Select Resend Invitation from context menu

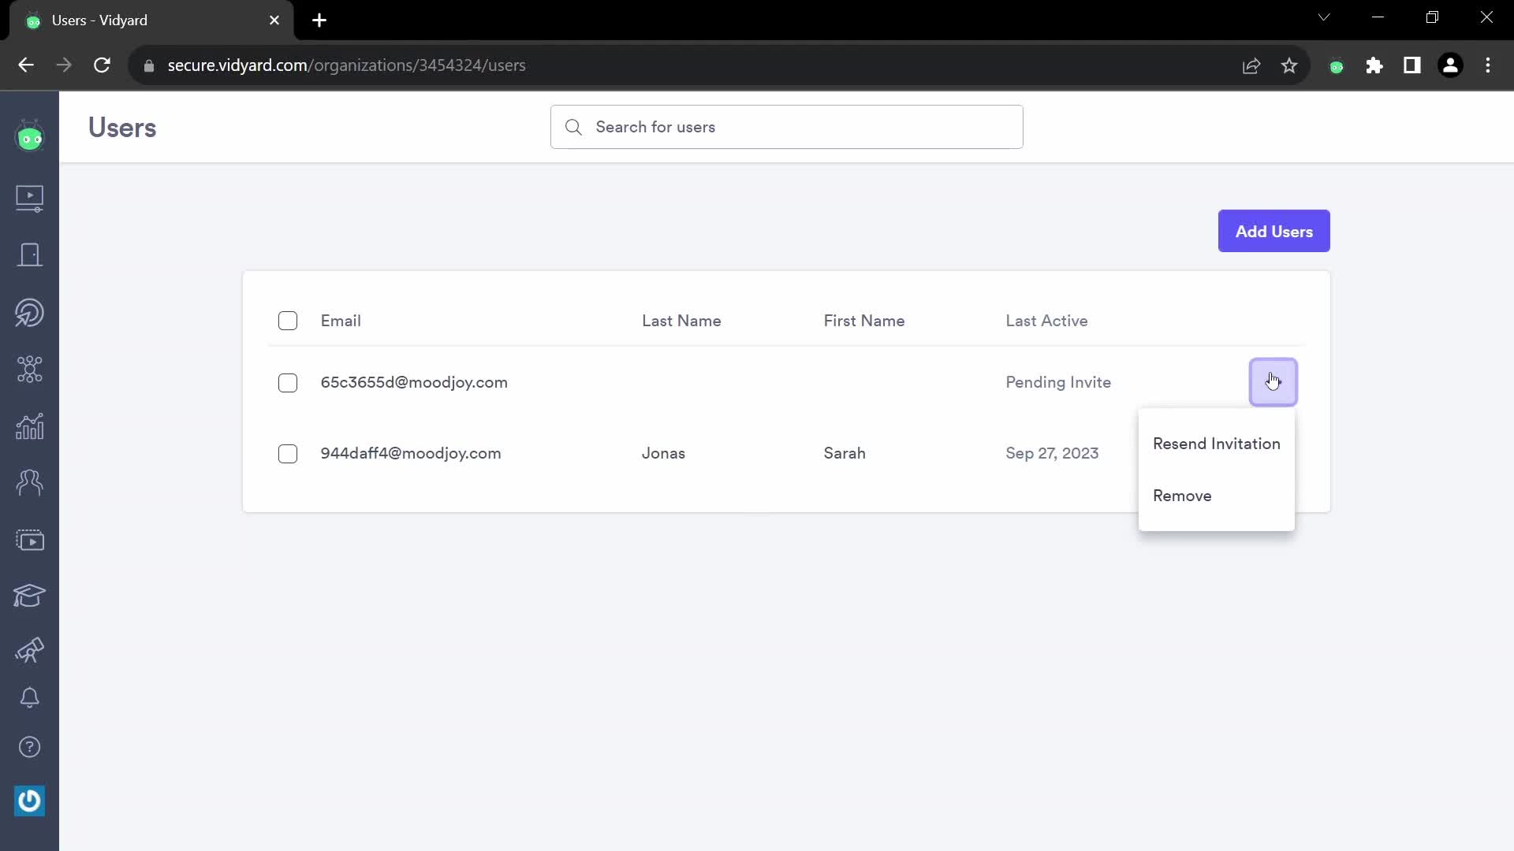(1218, 444)
